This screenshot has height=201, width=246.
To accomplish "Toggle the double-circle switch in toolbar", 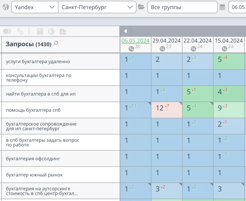I will click(7, 32).
